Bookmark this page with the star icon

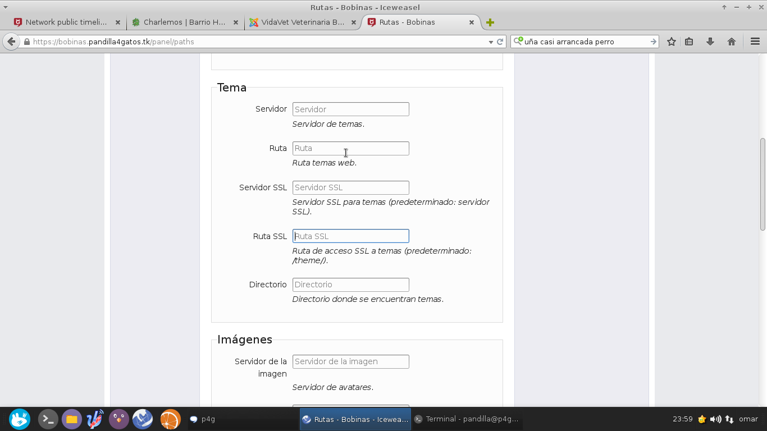(671, 42)
